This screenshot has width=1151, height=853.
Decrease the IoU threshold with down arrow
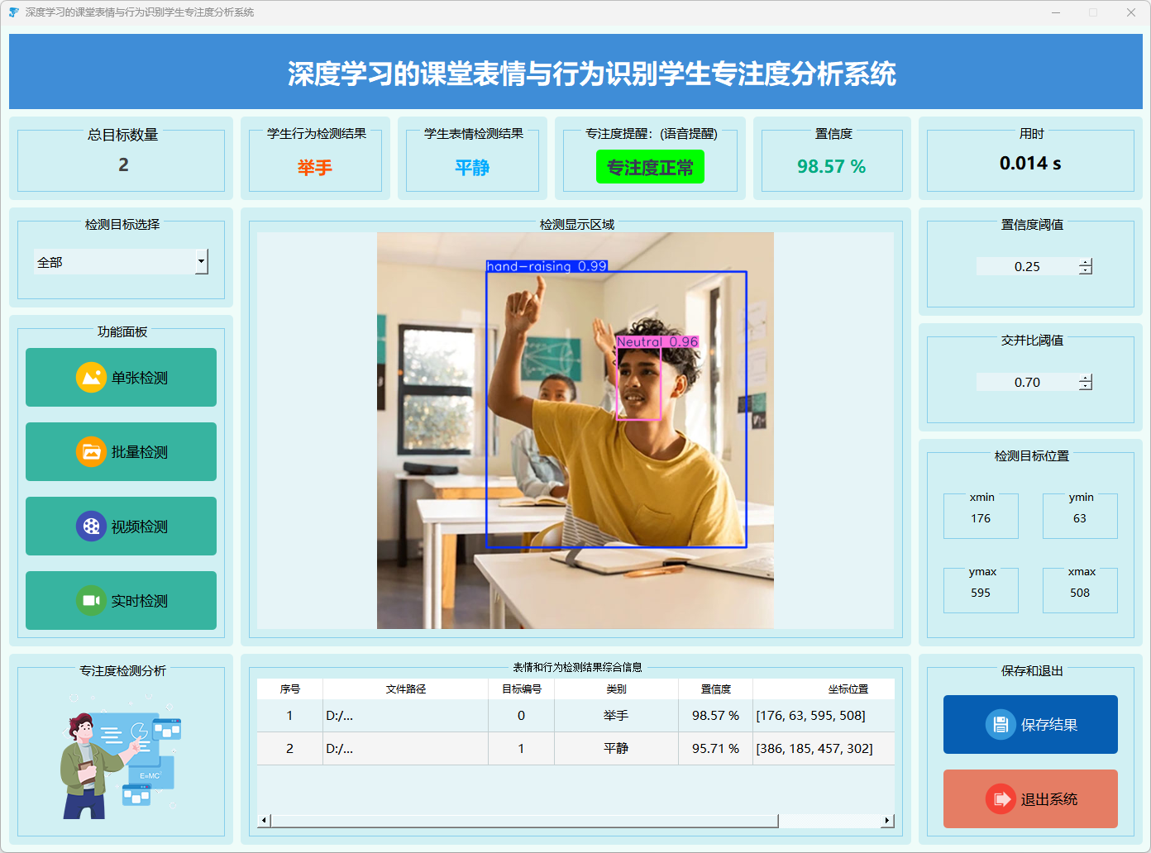click(x=1086, y=387)
